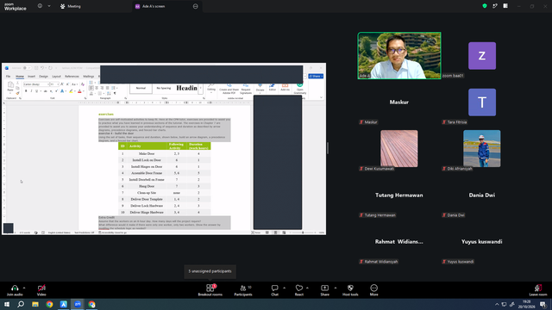This screenshot has width=552, height=310.
Task: Open the Add-ins icon in Word
Action: pyautogui.click(x=285, y=88)
